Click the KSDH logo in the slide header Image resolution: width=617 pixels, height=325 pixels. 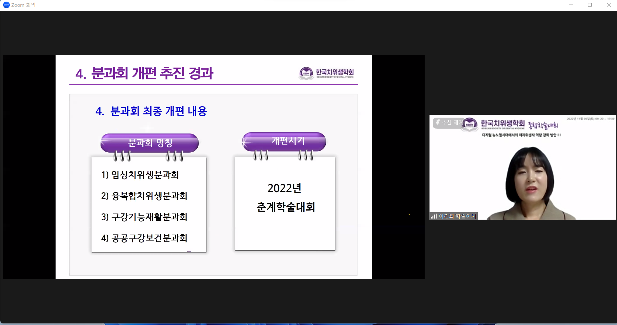pyautogui.click(x=306, y=73)
